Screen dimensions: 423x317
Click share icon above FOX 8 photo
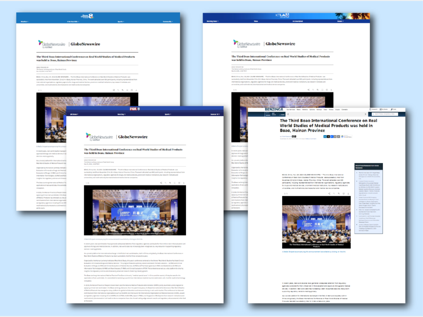(161, 183)
